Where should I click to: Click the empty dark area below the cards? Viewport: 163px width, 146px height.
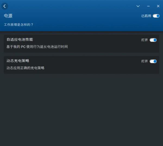(81, 109)
